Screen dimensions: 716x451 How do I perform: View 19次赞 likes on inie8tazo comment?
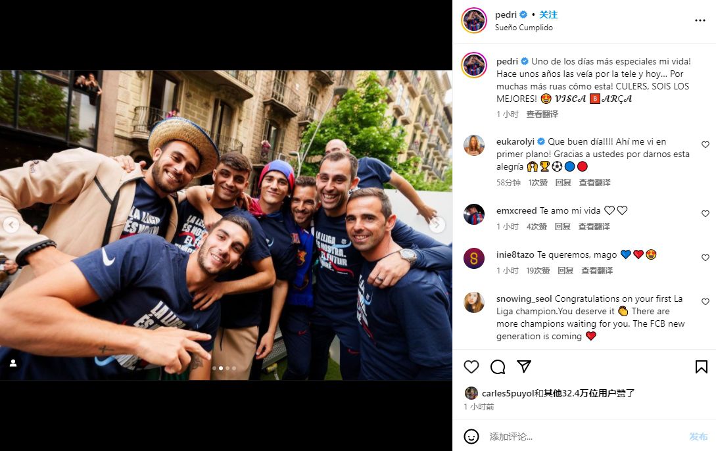(538, 271)
